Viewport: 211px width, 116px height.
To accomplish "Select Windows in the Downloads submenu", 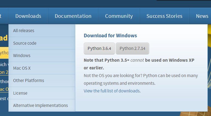I will (42, 56).
